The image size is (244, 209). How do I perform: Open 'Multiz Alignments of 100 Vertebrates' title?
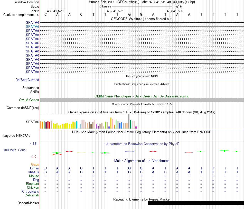[x=142, y=161]
